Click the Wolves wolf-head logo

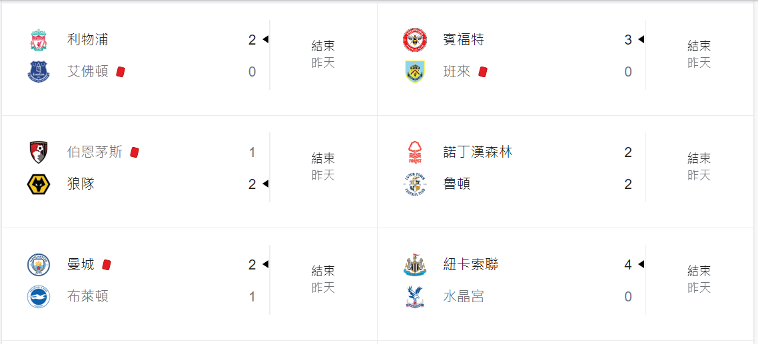(x=39, y=184)
